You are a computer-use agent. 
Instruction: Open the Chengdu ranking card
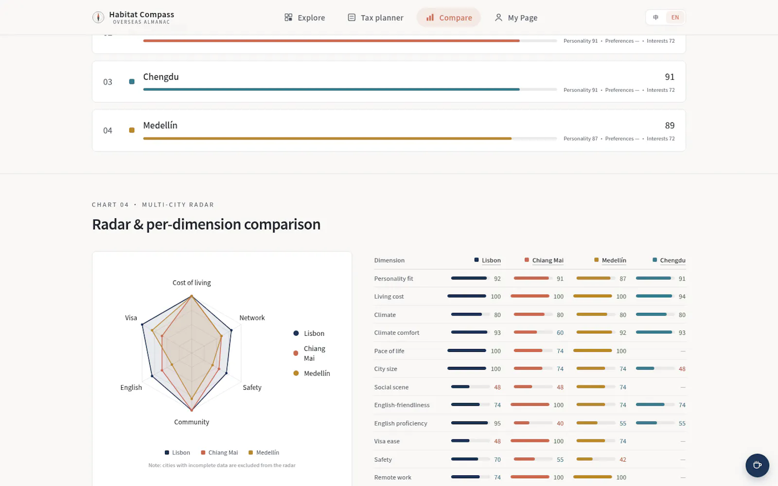[389, 82]
